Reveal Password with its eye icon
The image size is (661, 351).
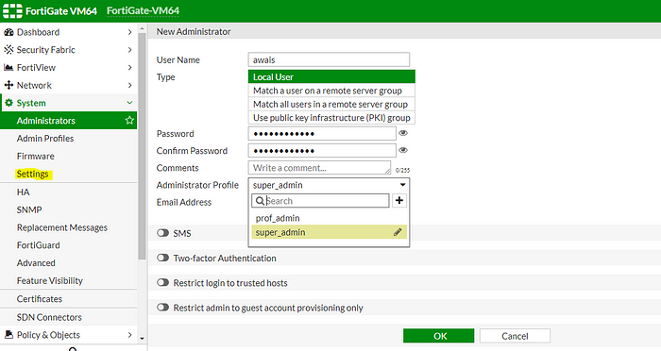coord(403,133)
